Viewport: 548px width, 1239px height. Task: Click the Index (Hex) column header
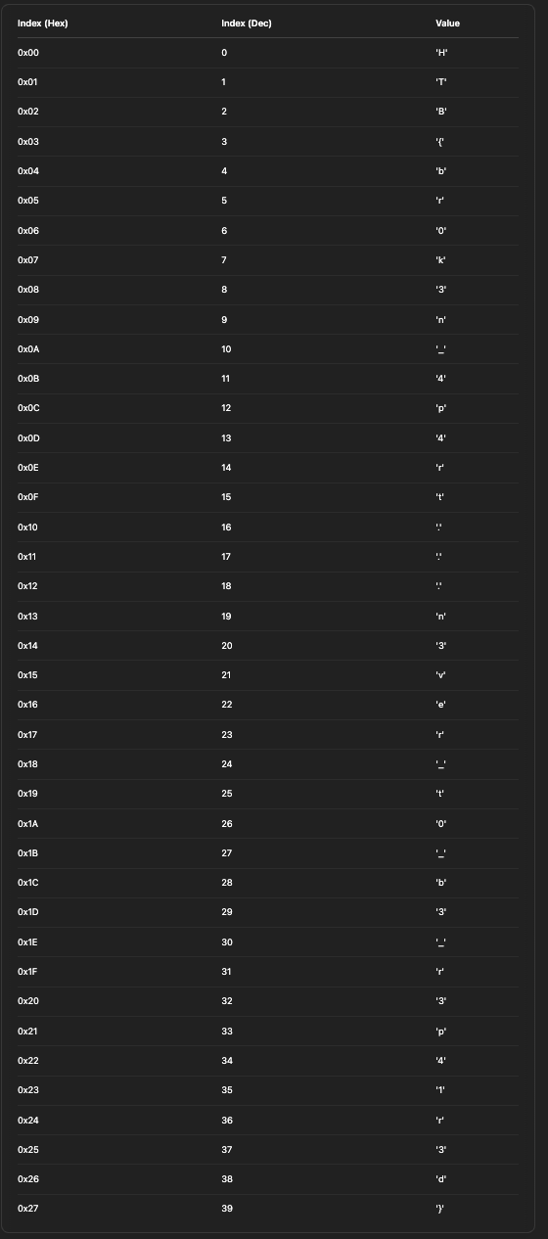[x=43, y=23]
